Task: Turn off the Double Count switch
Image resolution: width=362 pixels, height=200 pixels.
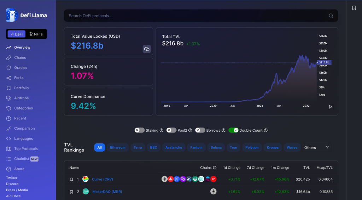Action: (233, 130)
